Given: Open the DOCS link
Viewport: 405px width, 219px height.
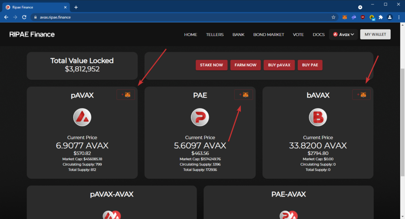Looking at the screenshot, I should [319, 34].
